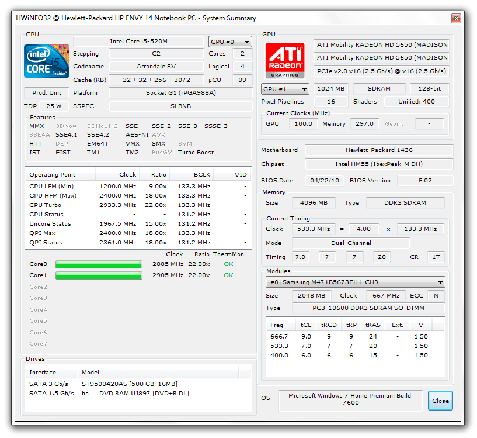
Task: Select the 666.7 frequency timing row
Action: (x=355, y=336)
